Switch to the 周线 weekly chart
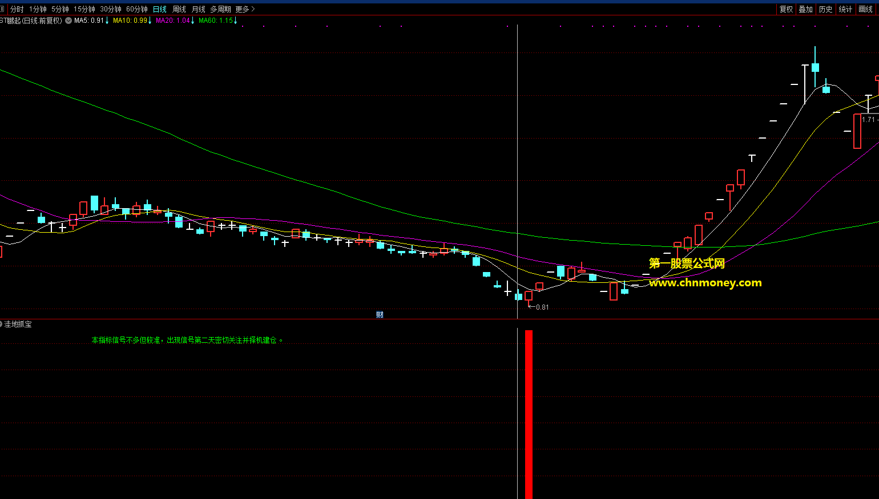The width and height of the screenshot is (879, 499). [x=179, y=9]
